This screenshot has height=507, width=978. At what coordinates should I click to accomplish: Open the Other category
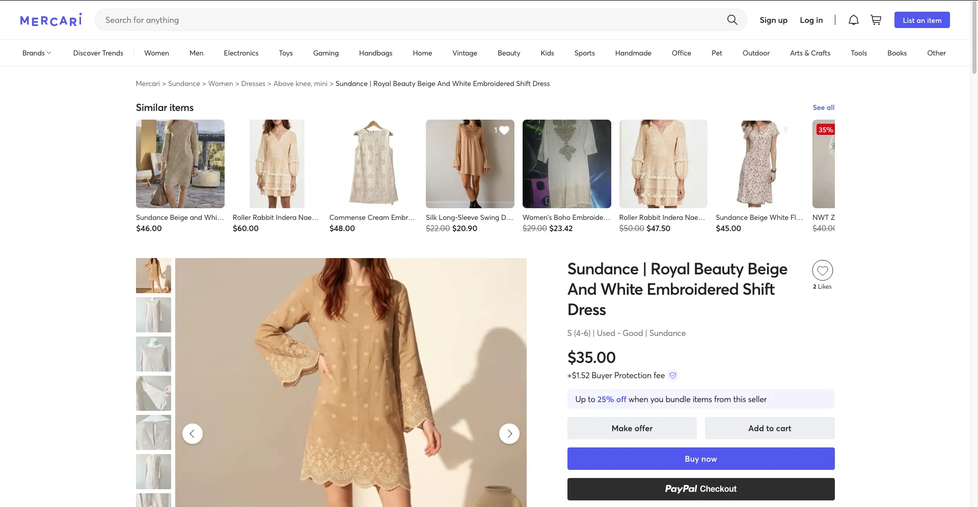click(936, 53)
